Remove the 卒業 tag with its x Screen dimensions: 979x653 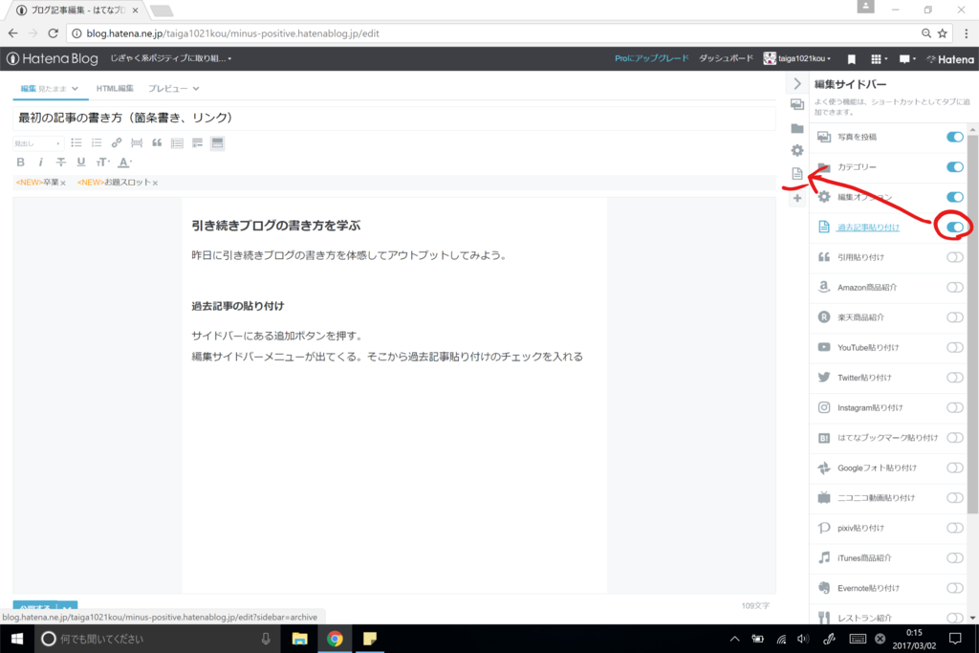point(63,182)
